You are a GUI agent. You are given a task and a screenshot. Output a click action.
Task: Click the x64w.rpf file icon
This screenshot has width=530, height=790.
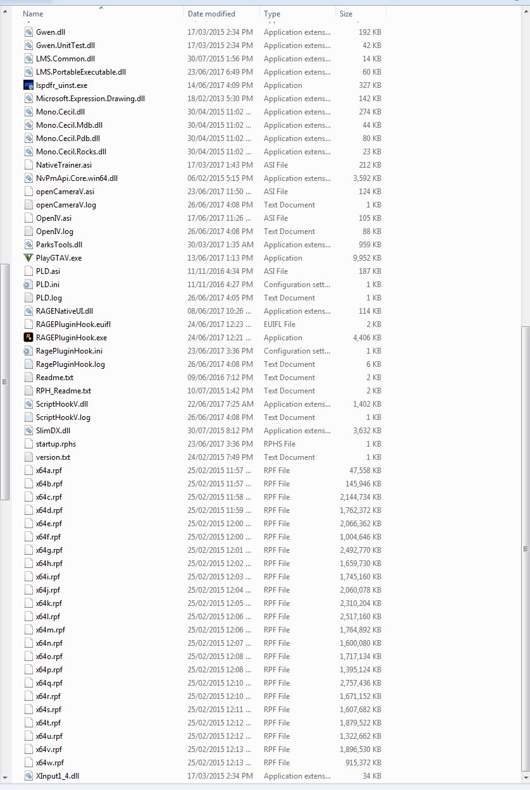[x=28, y=762]
